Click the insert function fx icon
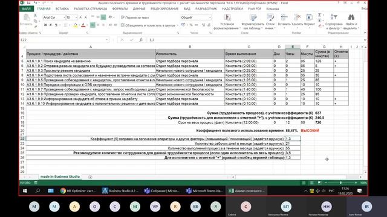The height and width of the screenshot is (217, 387). (141, 40)
